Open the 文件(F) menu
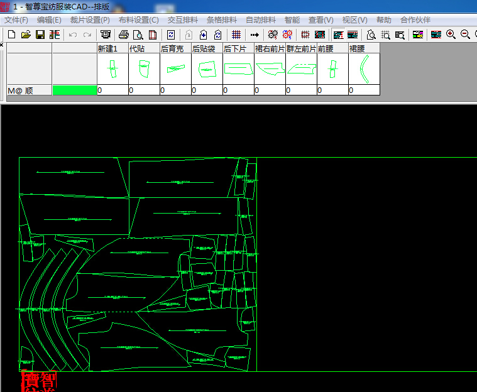 click(16, 20)
